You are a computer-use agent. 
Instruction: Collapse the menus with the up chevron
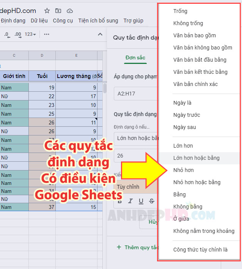[x=100, y=34]
